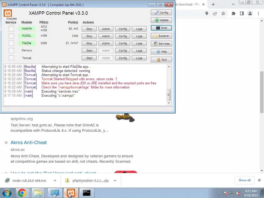Toggle Apache service checkbox
The image size is (264, 198).
pos(11,29)
